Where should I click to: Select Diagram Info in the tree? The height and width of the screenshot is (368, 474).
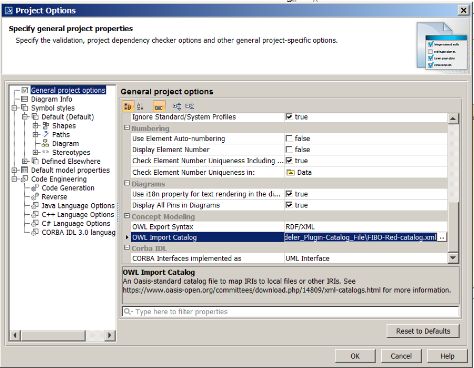tap(51, 99)
